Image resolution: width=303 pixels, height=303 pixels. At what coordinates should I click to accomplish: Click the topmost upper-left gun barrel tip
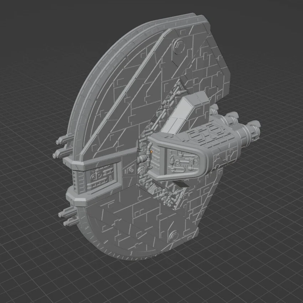point(57,143)
